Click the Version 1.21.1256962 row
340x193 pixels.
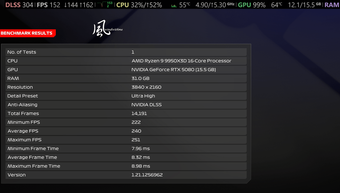pos(126,175)
